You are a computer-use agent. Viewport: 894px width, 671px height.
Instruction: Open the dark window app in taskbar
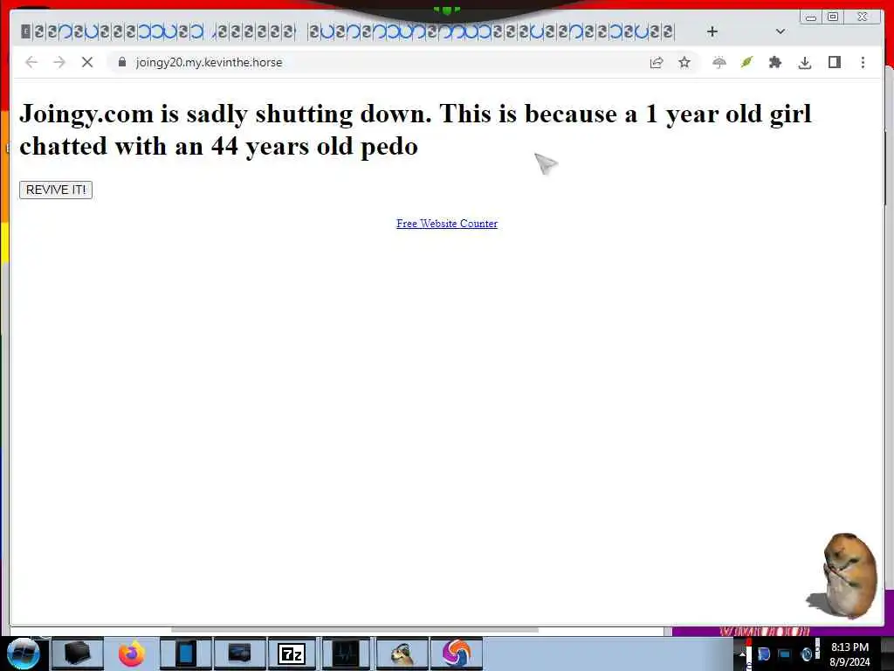pos(239,654)
